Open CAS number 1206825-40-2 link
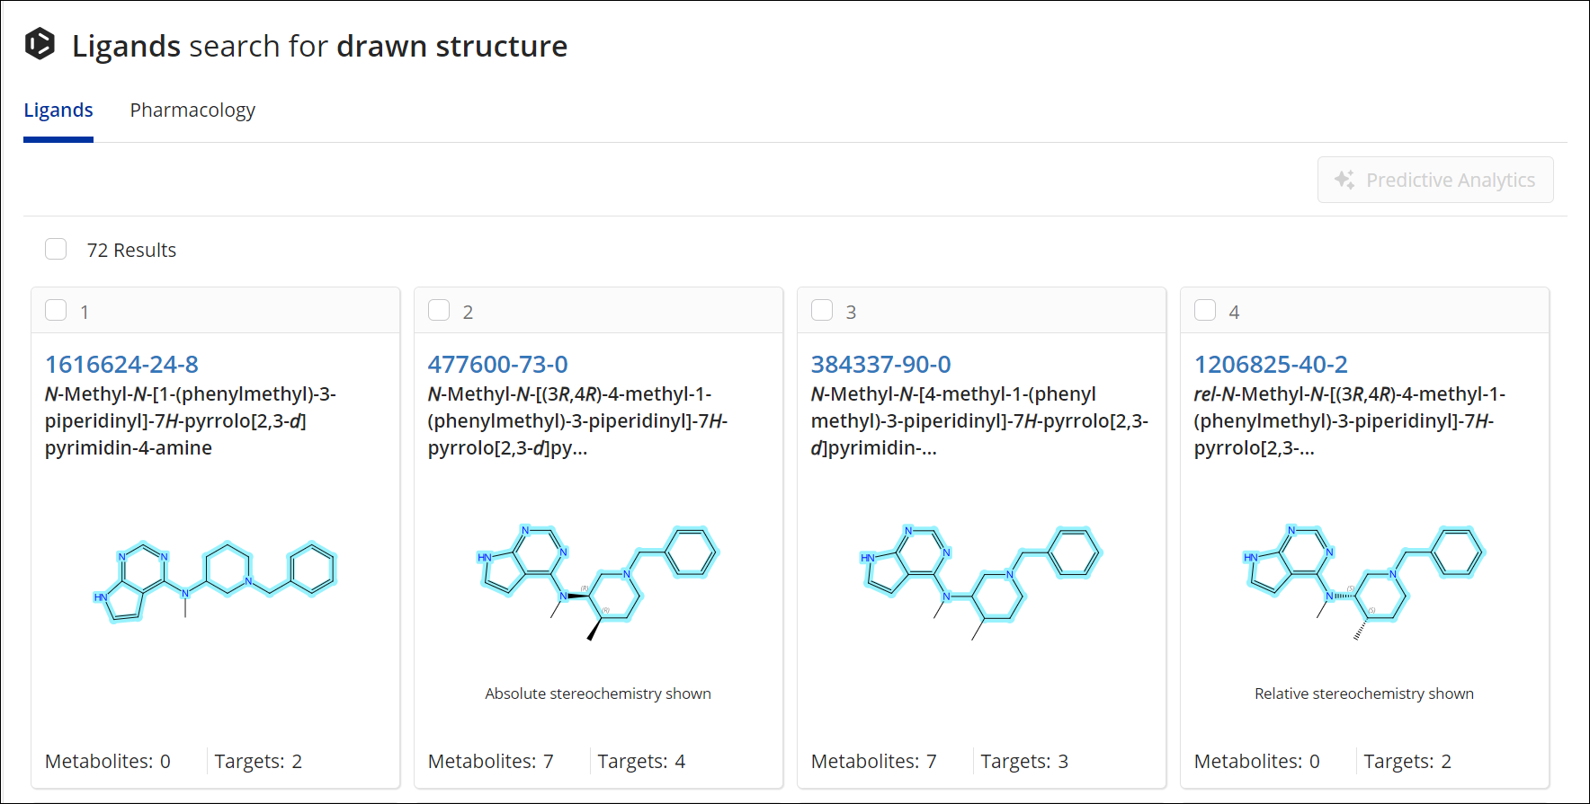This screenshot has height=804, width=1590. 1271,364
